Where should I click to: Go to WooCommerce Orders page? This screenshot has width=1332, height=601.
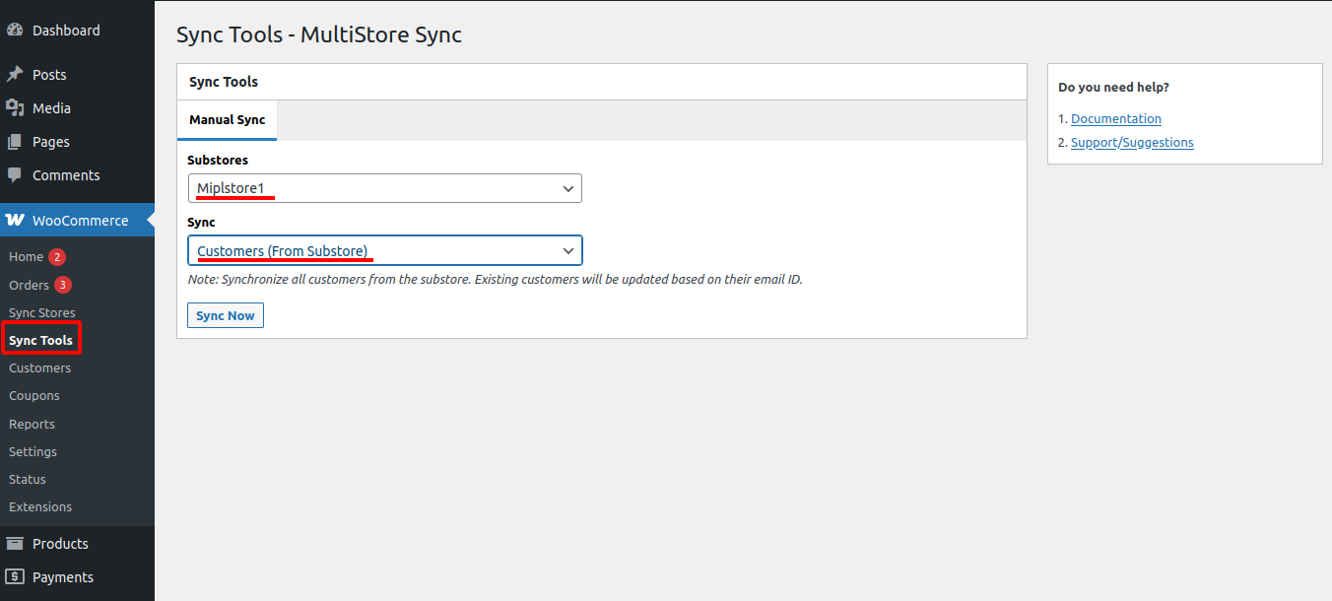coord(29,285)
